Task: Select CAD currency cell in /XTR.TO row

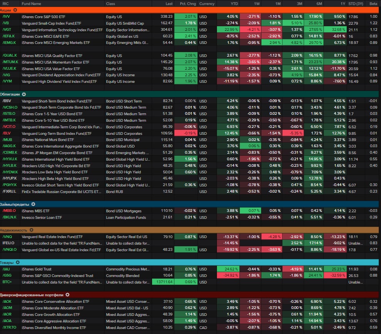Action: click(203, 327)
